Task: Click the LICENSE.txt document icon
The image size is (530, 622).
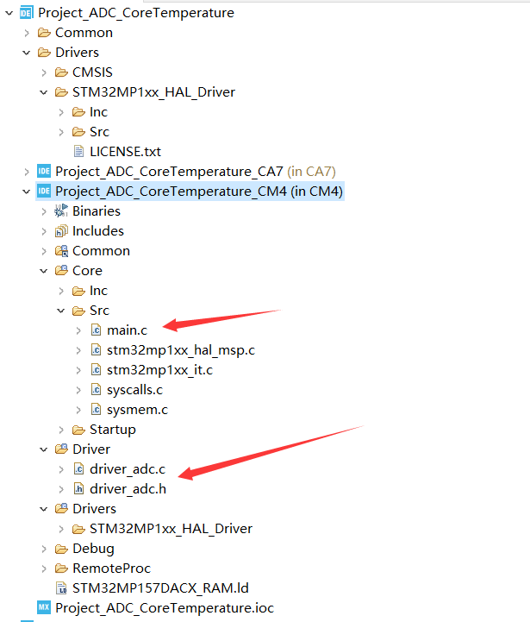Action: [79, 152]
